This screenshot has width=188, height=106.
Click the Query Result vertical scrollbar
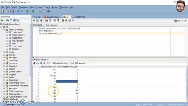[x=187, y=85]
